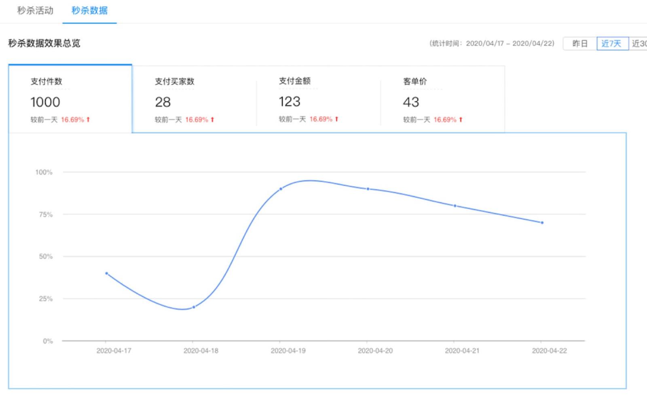Click red up arrow under 支付买家数
The width and height of the screenshot is (647, 395).
click(212, 120)
